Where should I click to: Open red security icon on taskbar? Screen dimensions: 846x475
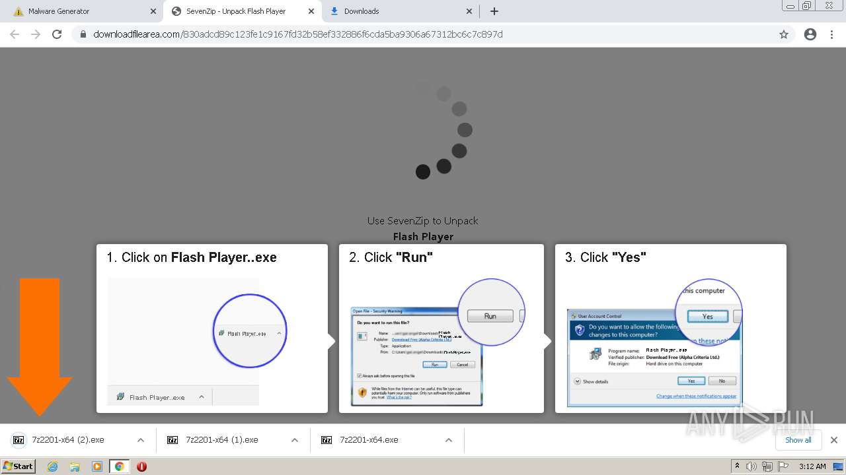(141, 466)
